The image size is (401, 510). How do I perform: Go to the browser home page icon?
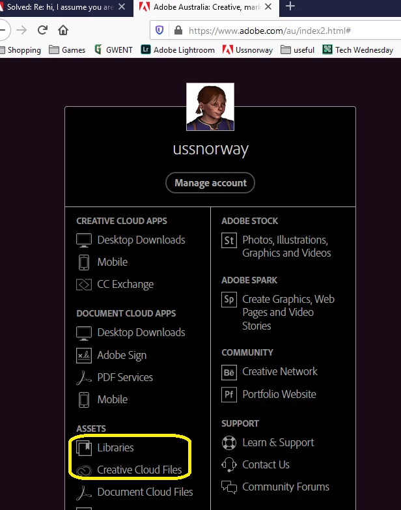tap(63, 30)
